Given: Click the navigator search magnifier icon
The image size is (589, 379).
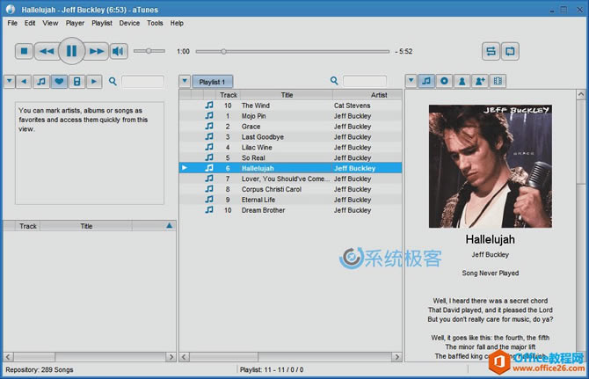Looking at the screenshot, I should [113, 81].
